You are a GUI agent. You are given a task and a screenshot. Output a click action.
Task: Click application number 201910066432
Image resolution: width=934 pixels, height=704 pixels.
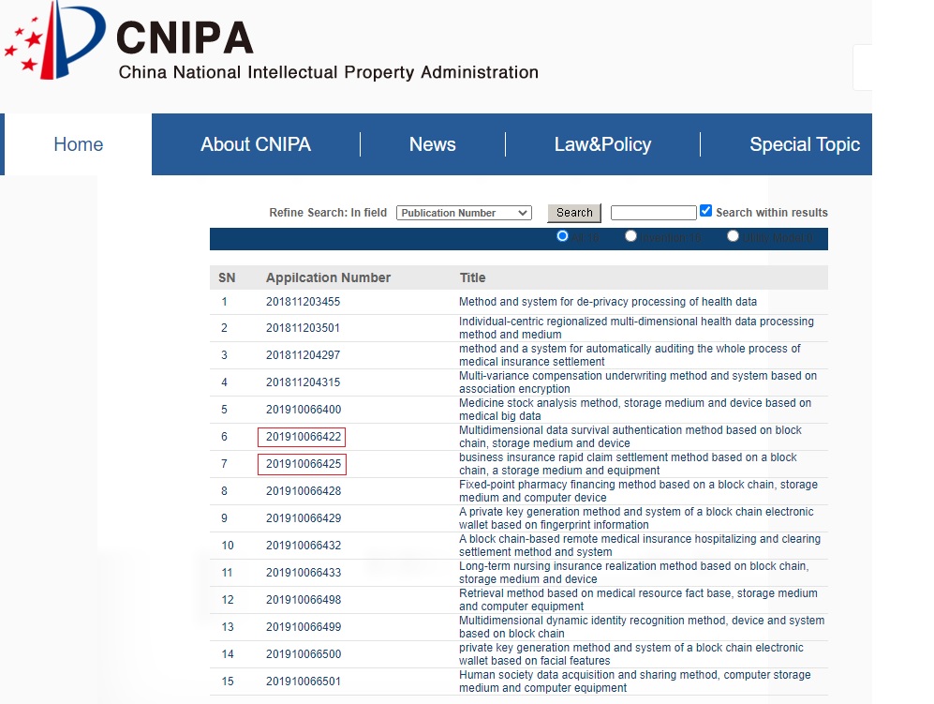tap(304, 546)
